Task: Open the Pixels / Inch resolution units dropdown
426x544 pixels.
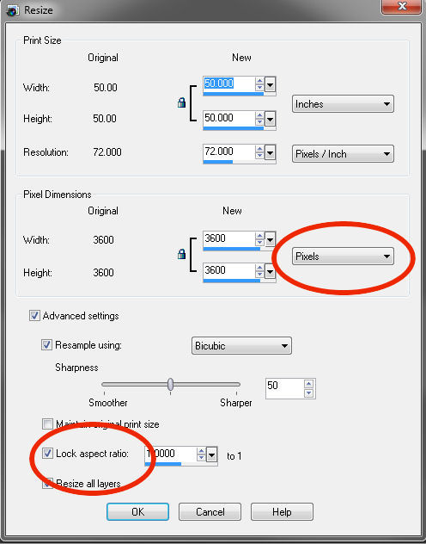Action: [343, 154]
